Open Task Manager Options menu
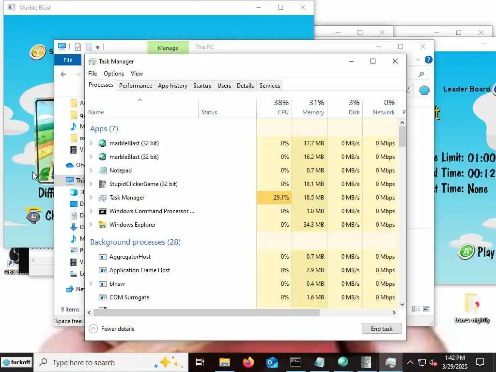The width and height of the screenshot is (496, 372). click(114, 74)
